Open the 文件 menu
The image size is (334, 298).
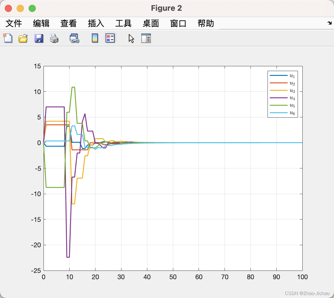tap(14, 23)
